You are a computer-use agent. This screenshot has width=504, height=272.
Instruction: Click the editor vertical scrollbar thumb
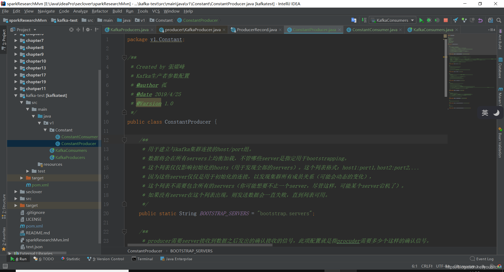click(x=445, y=68)
